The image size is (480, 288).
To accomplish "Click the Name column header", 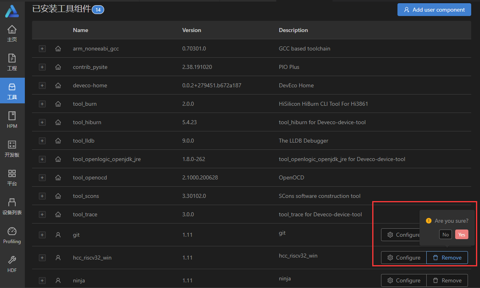I will point(81,30).
